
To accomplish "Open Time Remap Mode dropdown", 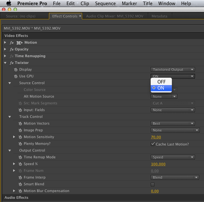I will click(173, 157).
